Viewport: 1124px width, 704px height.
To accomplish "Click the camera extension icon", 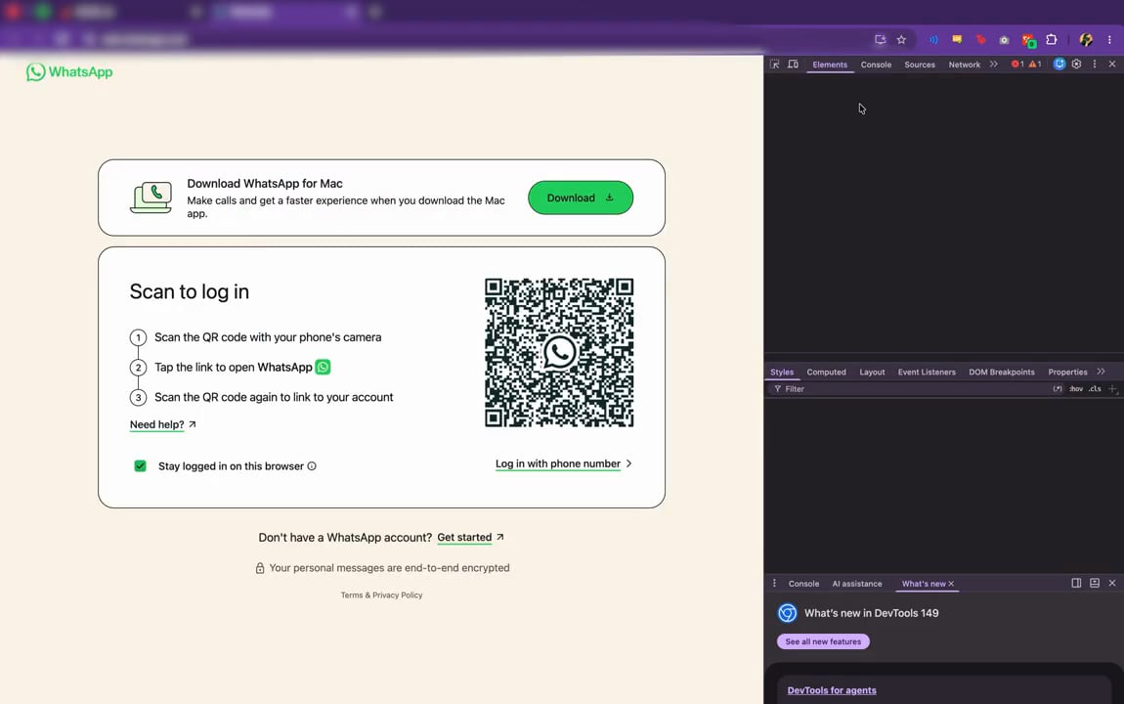I will (x=1005, y=40).
